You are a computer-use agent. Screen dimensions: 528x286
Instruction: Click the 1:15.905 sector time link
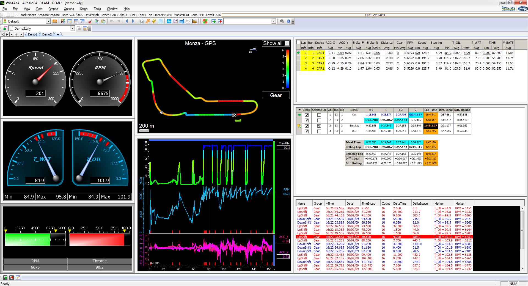371,115
